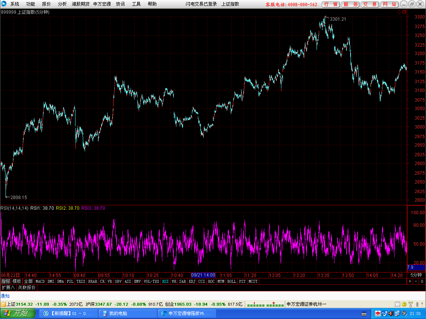This screenshot has height=319, width=426.
Task: Open the 报价 menu
Action: pyautogui.click(x=46, y=4)
